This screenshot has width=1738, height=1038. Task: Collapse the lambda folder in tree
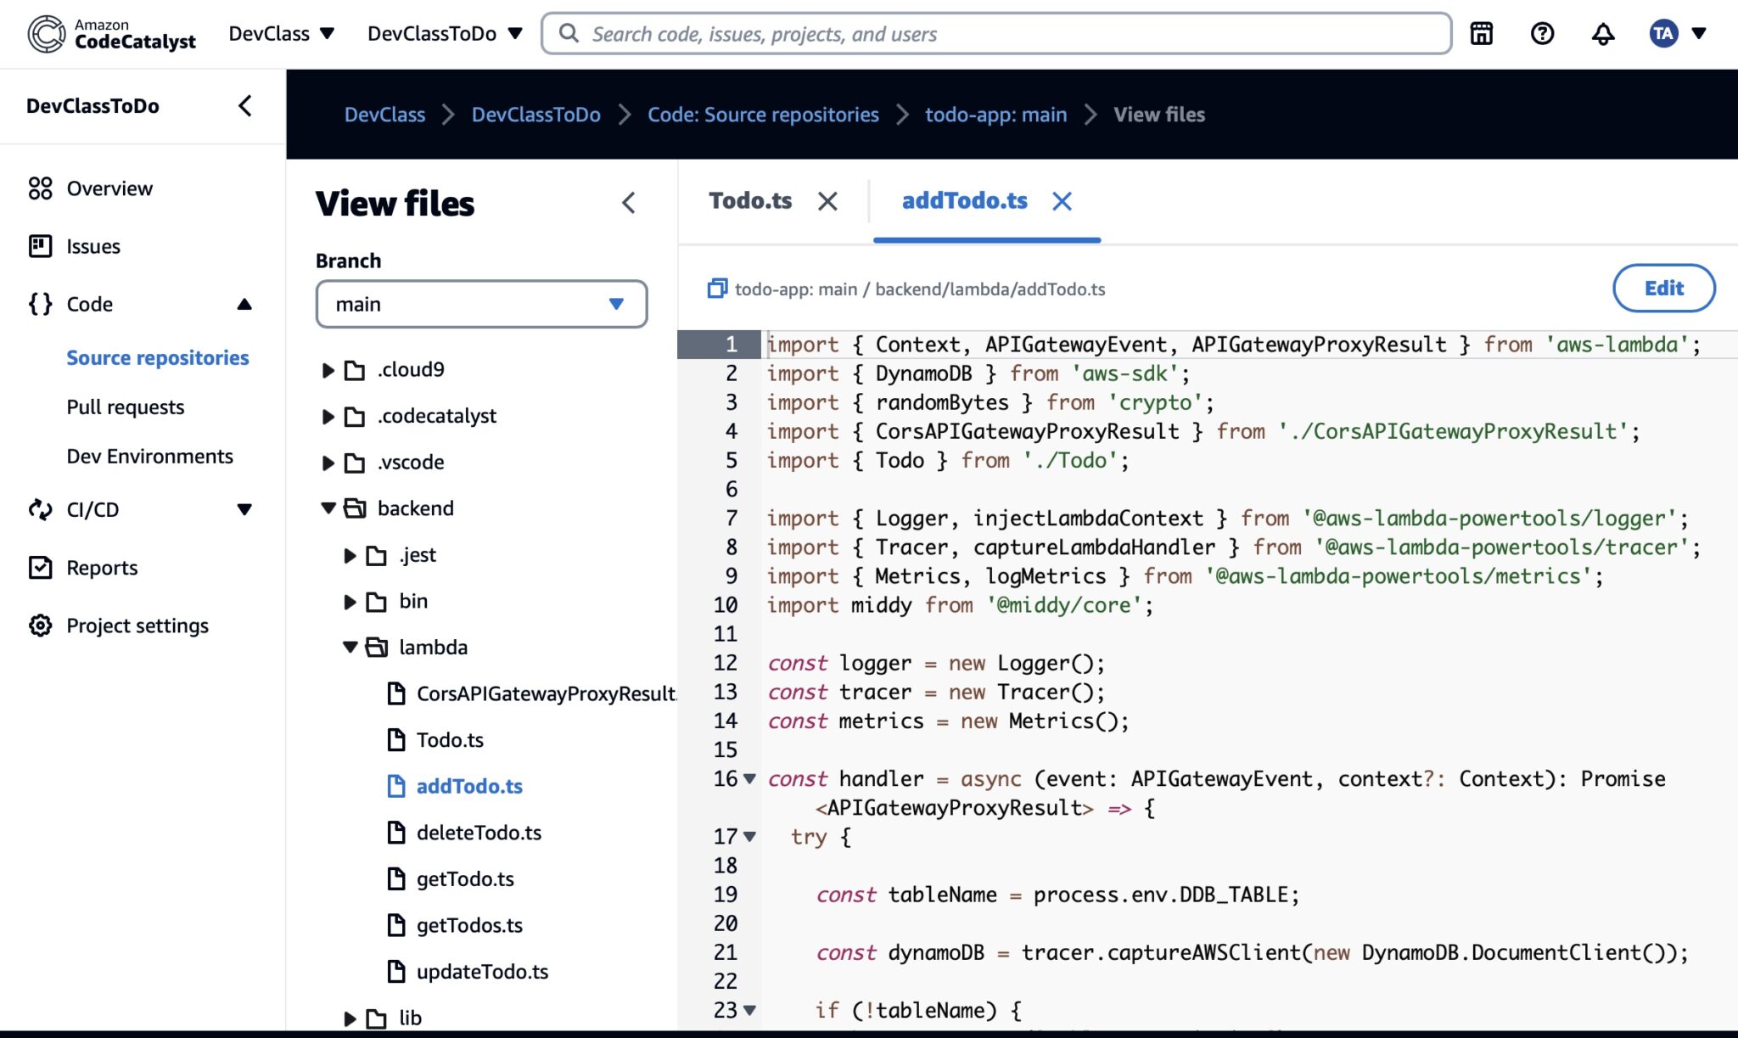350,647
